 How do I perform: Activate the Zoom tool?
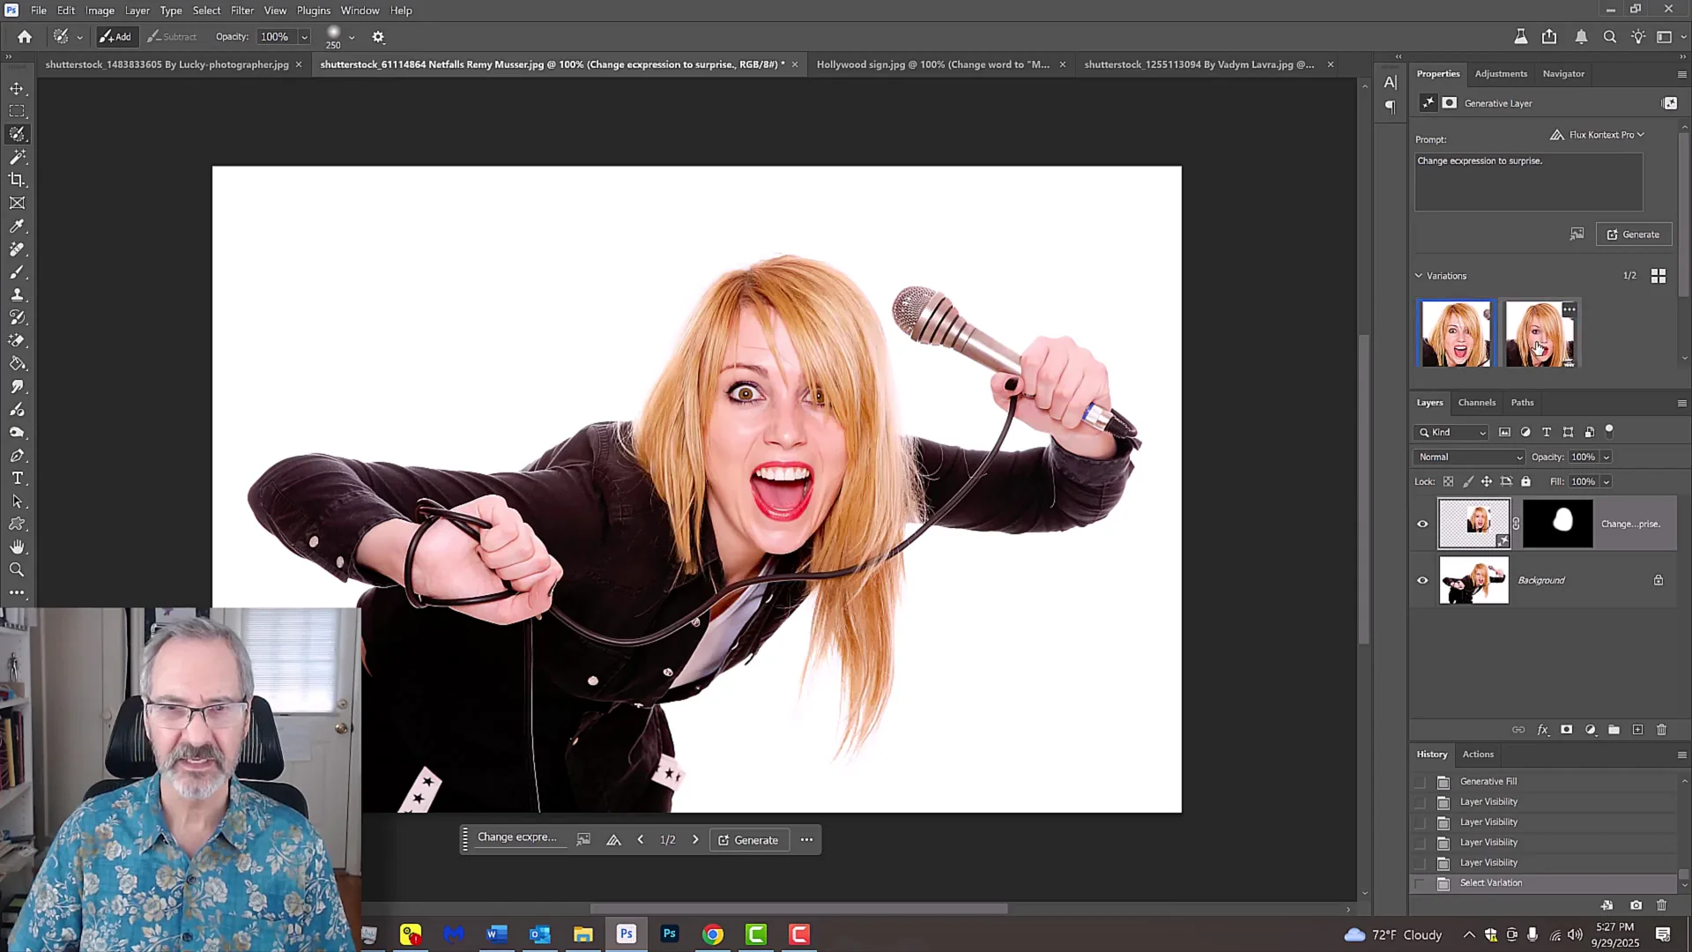point(18,569)
